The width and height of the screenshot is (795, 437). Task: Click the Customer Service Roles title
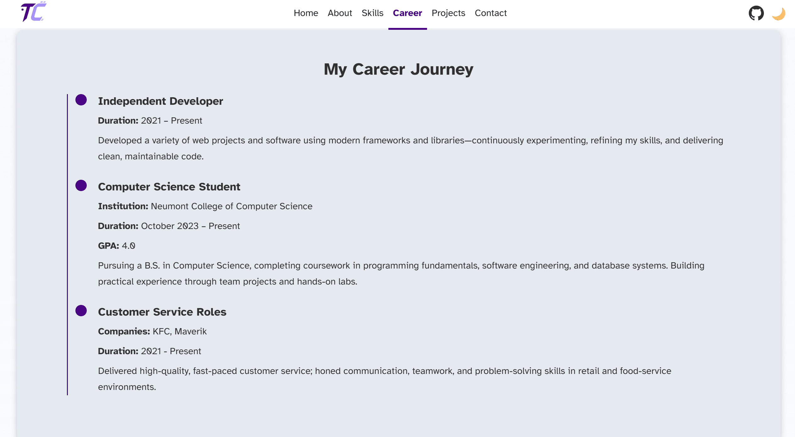point(162,312)
